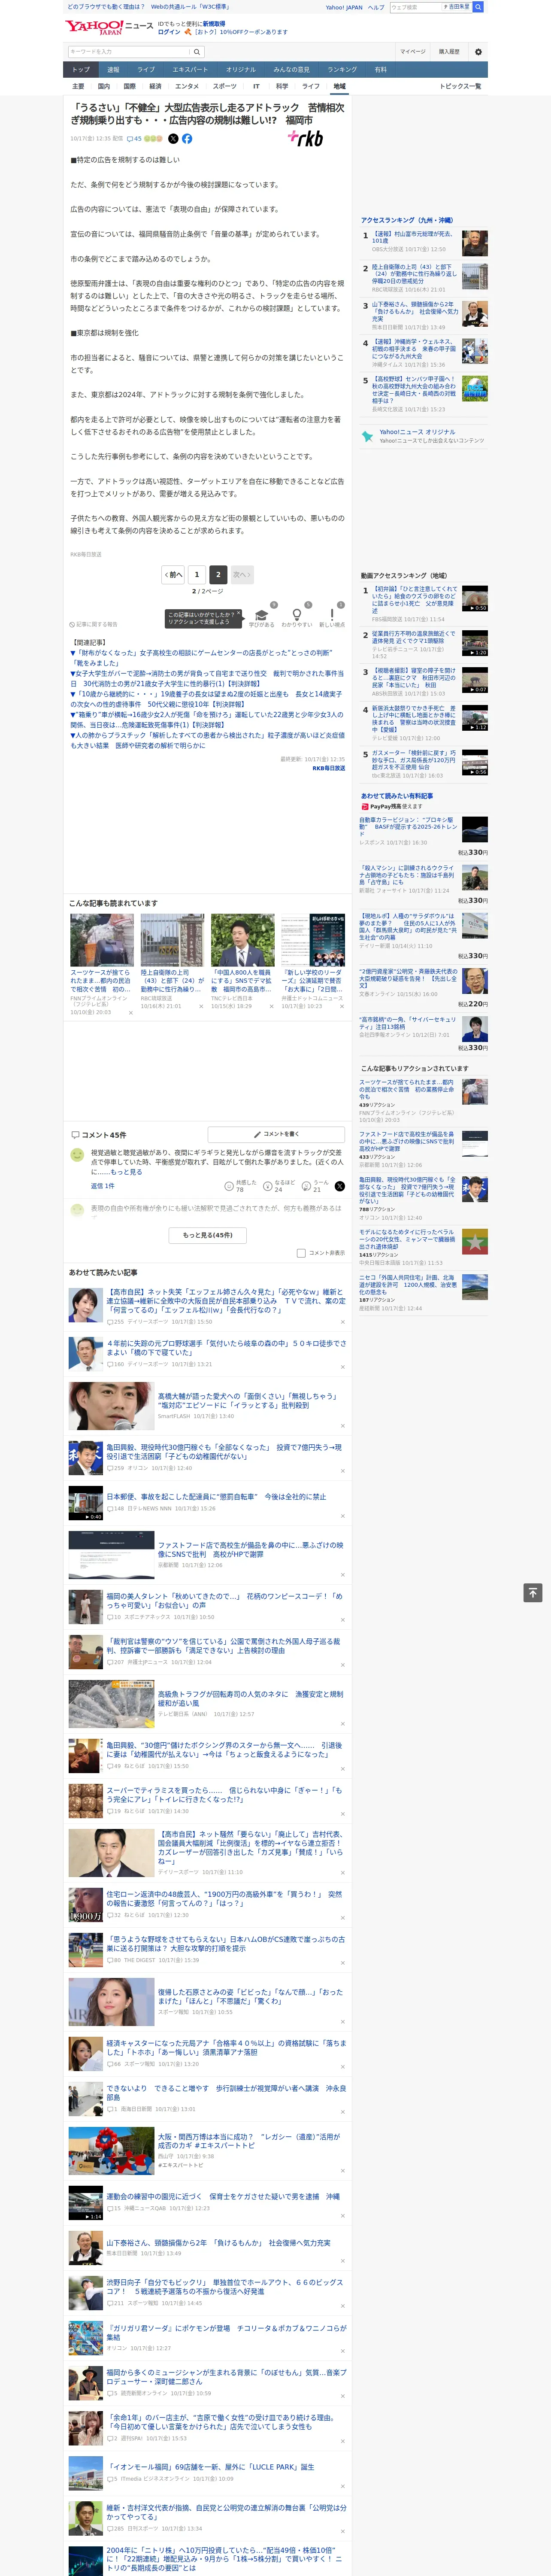React with 新しい視点 exclamation icon
Viewport: 551px width, 2576px height.
pos(332,615)
